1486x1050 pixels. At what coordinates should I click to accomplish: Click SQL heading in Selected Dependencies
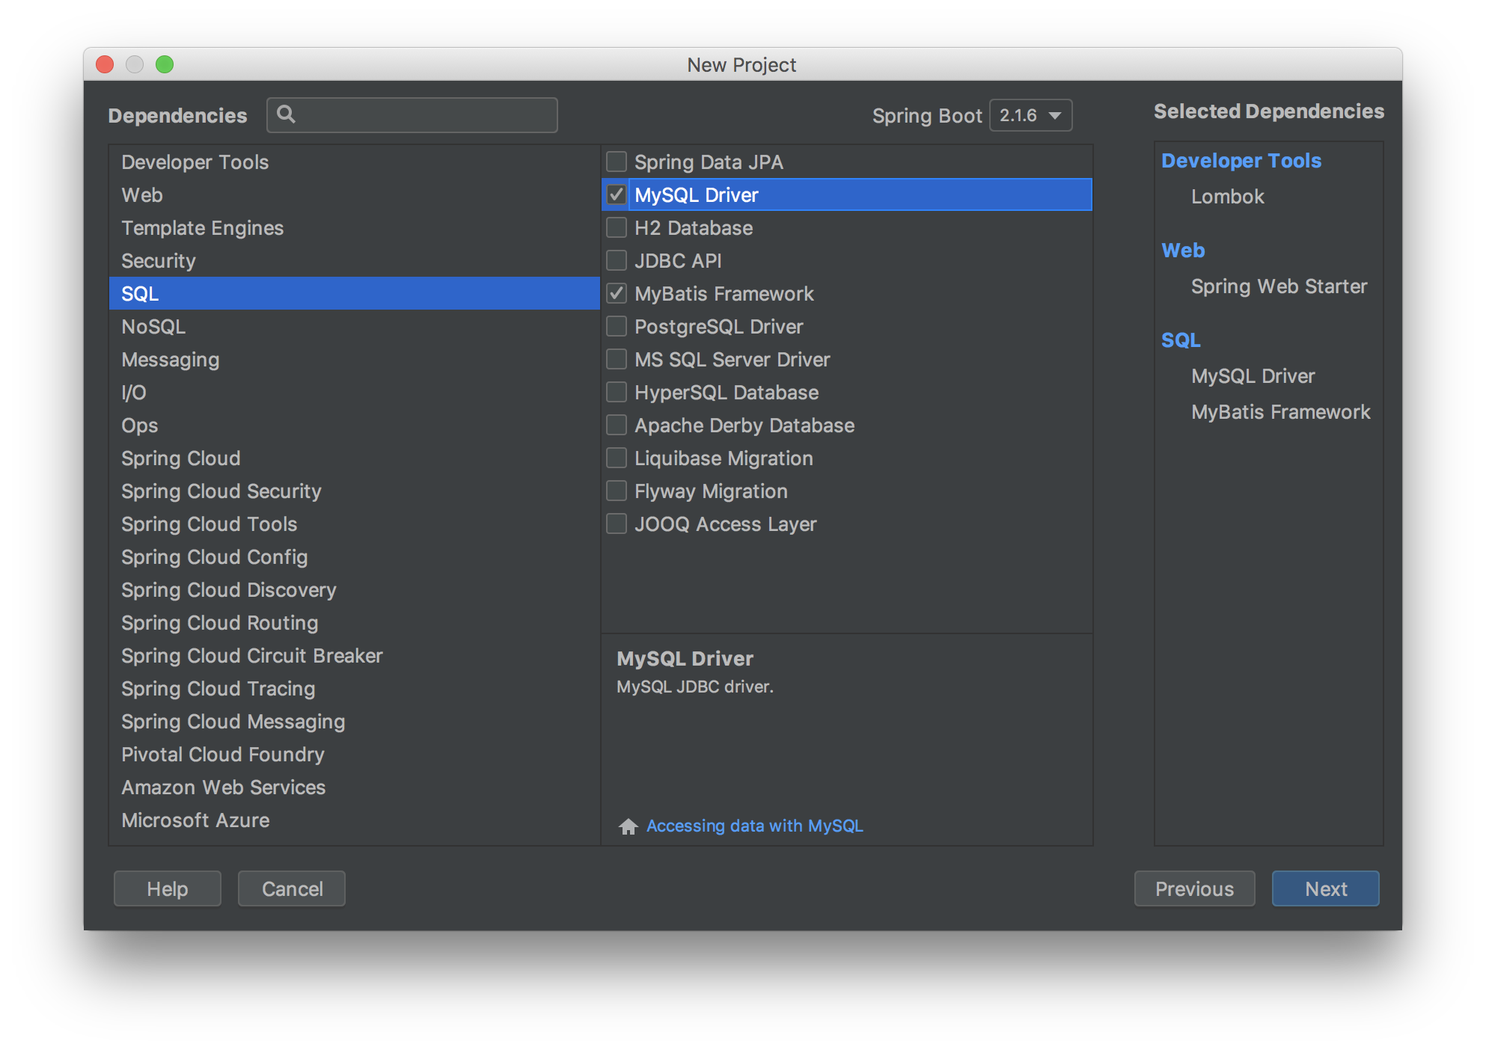1181,340
